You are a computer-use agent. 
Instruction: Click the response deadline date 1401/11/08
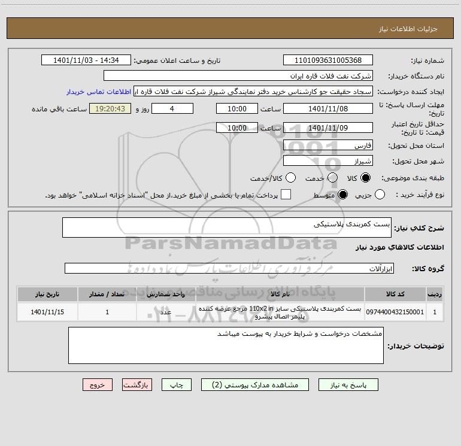pyautogui.click(x=328, y=109)
